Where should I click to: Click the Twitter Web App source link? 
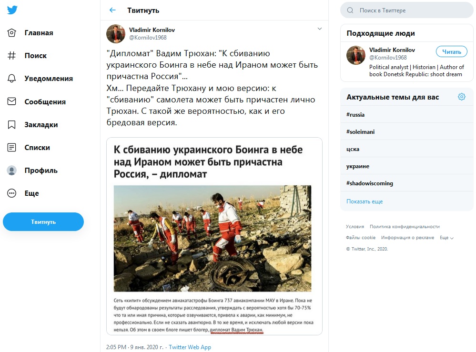click(190, 347)
